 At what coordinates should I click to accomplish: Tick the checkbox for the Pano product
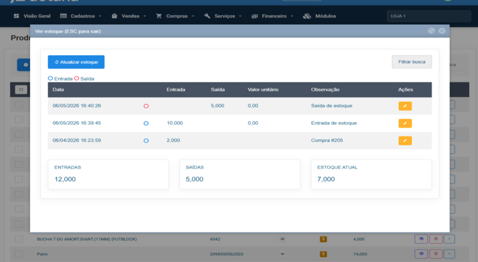point(19,253)
